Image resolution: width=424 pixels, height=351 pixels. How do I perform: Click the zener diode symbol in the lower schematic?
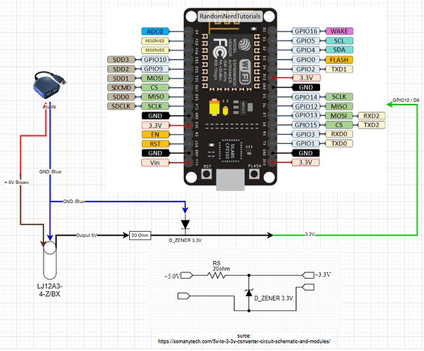tap(249, 293)
